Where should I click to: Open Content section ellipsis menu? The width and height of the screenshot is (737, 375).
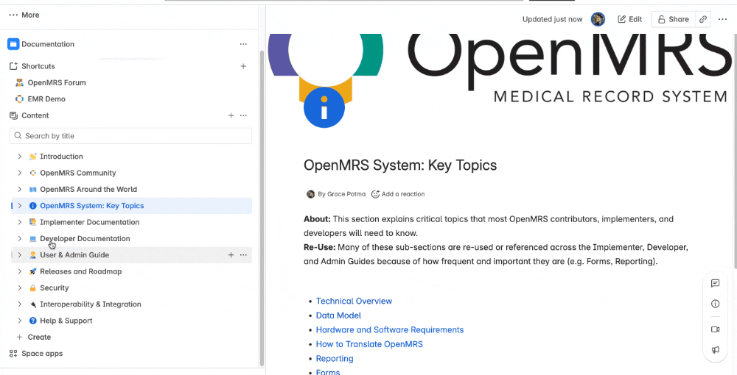(243, 115)
